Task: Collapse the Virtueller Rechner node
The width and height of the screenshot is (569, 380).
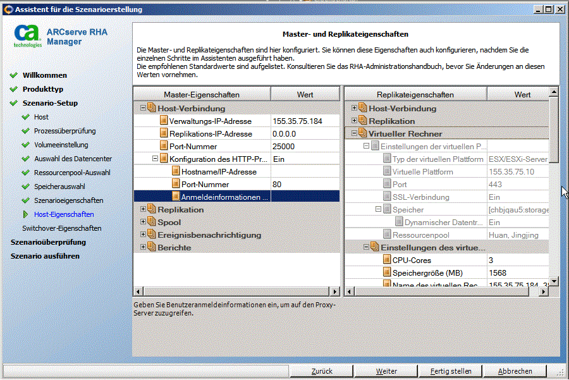Action: point(355,133)
